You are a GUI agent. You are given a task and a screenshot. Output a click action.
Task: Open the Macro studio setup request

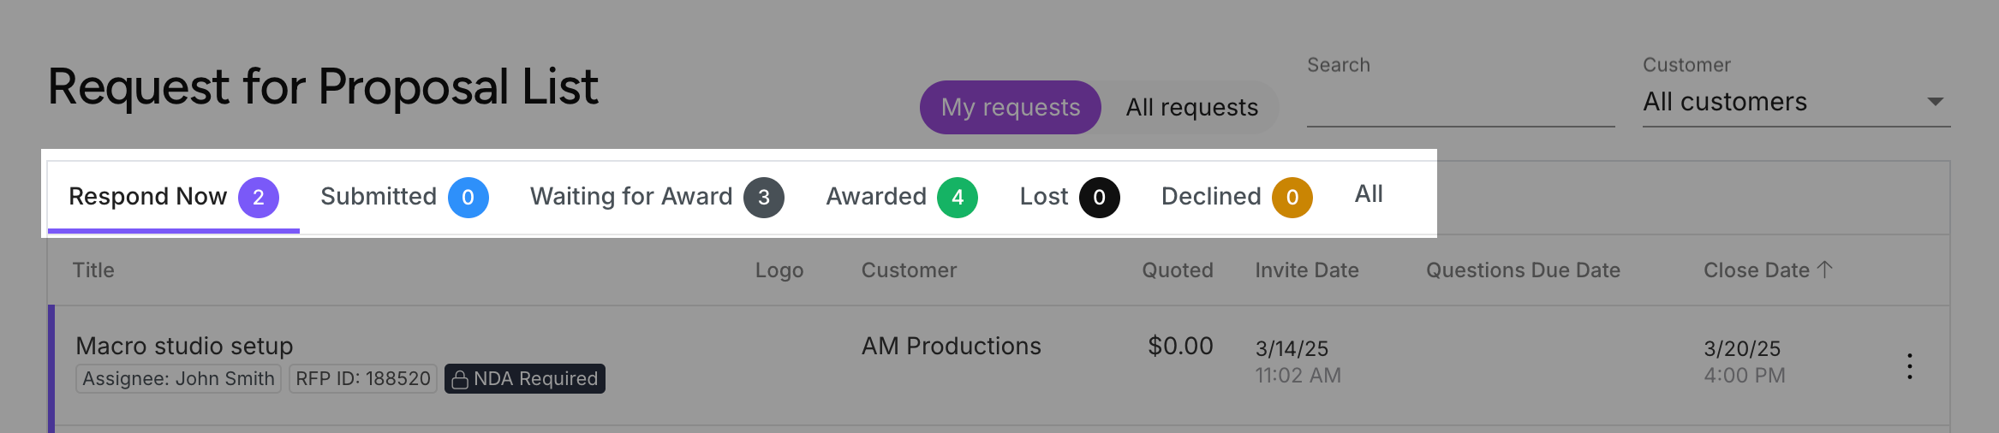tap(184, 346)
